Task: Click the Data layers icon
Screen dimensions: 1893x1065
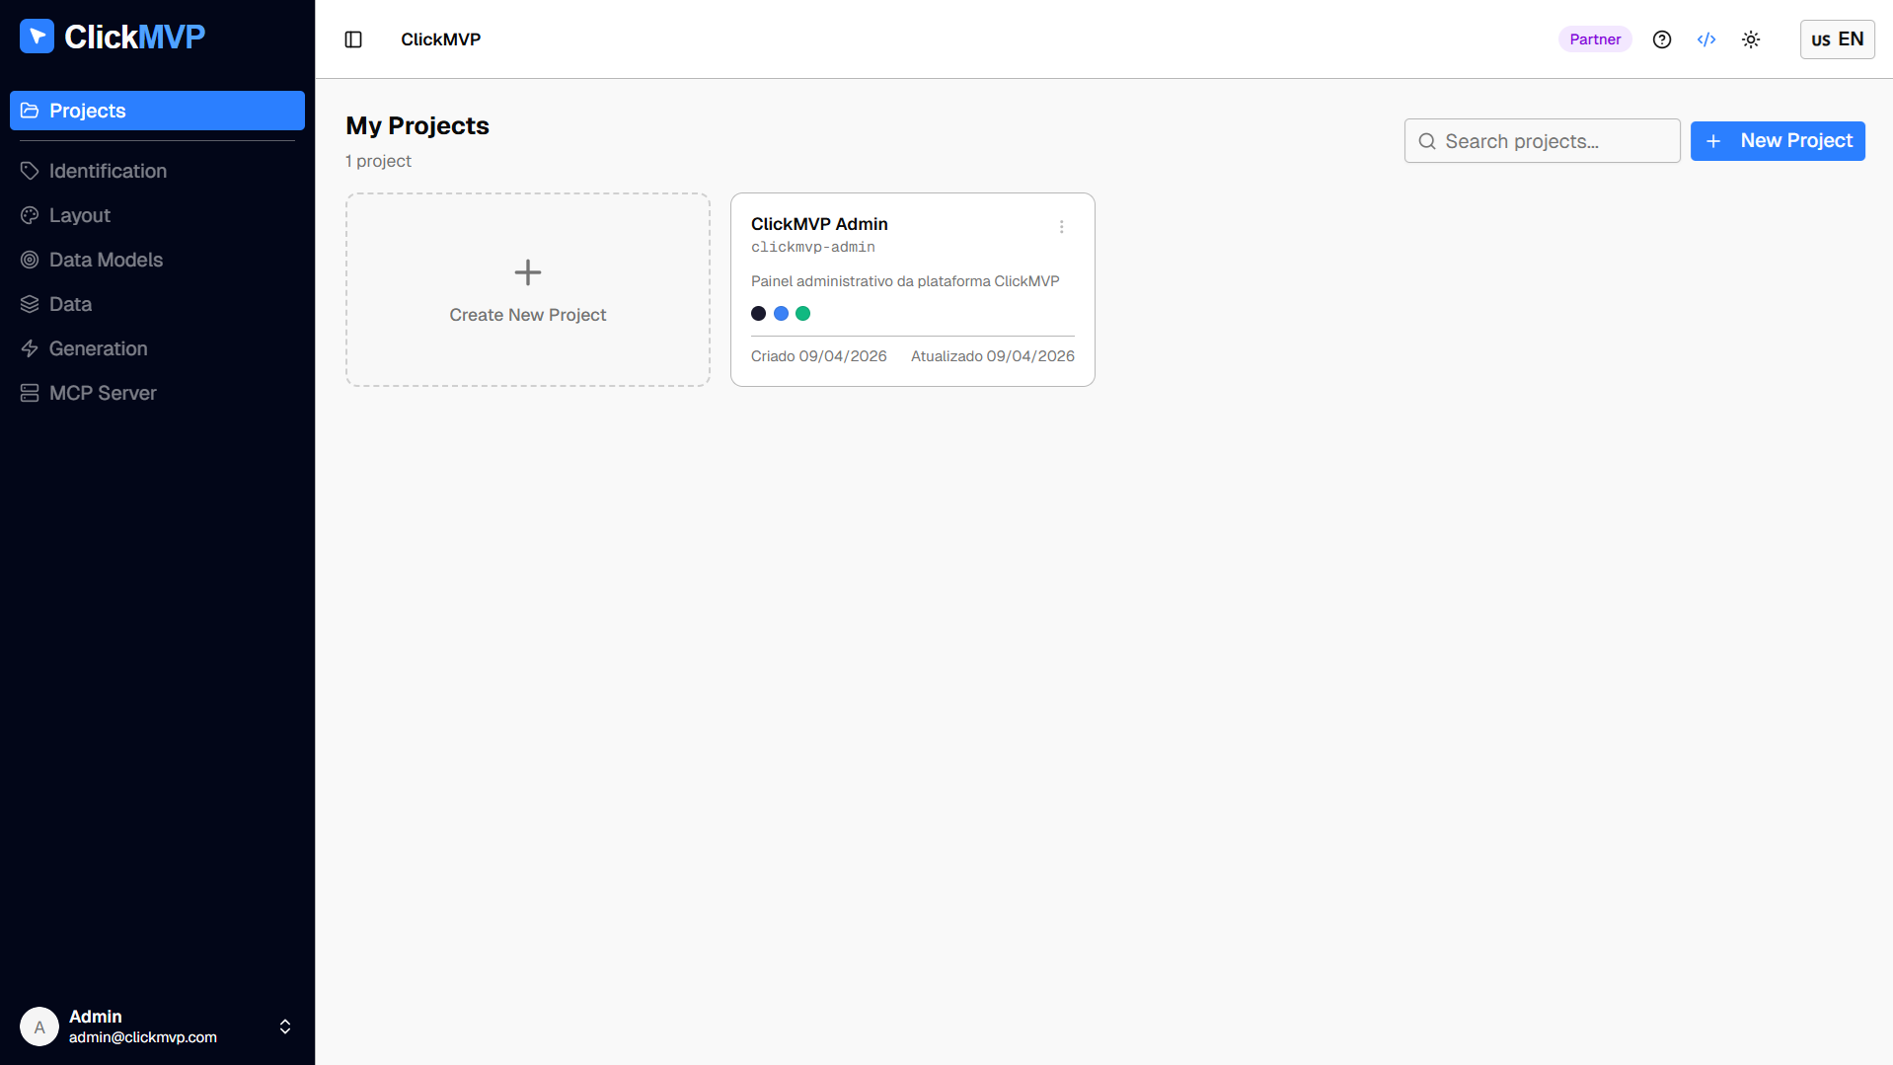Action: pos(30,304)
